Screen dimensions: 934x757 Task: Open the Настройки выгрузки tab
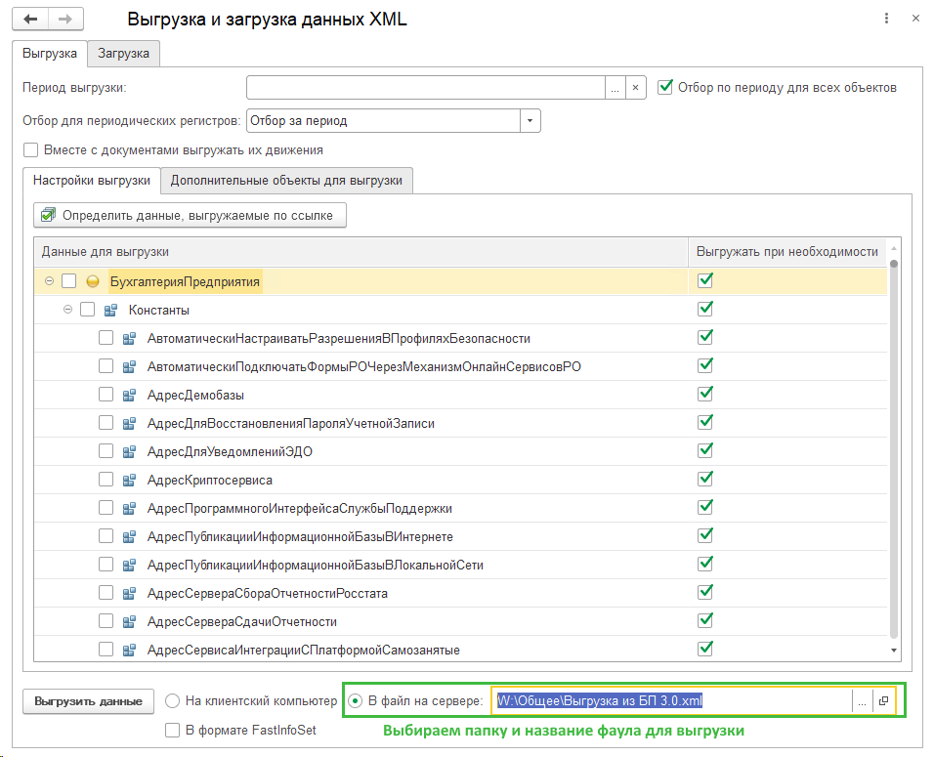pos(92,181)
